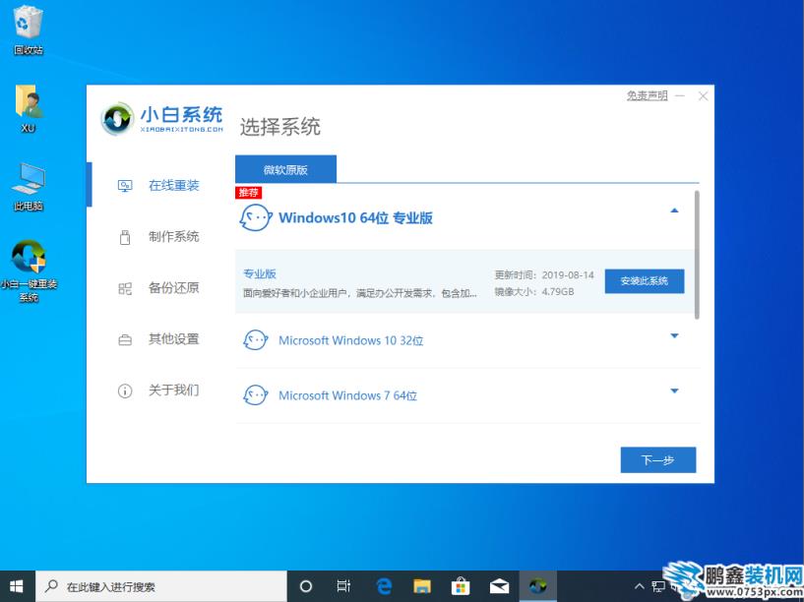This screenshot has width=804, height=602.
Task: Click the 下一步 button
Action: (658, 459)
